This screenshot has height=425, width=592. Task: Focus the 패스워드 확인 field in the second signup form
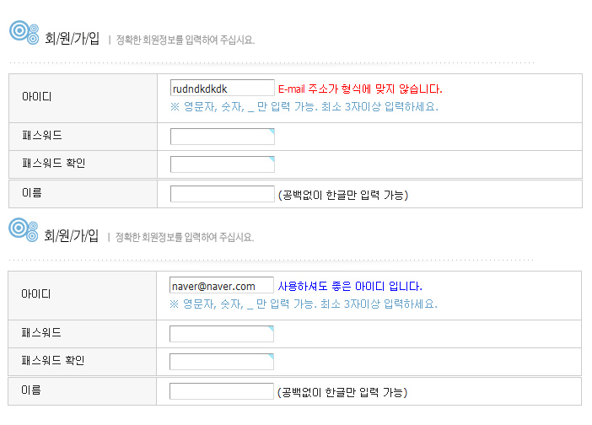point(222,362)
